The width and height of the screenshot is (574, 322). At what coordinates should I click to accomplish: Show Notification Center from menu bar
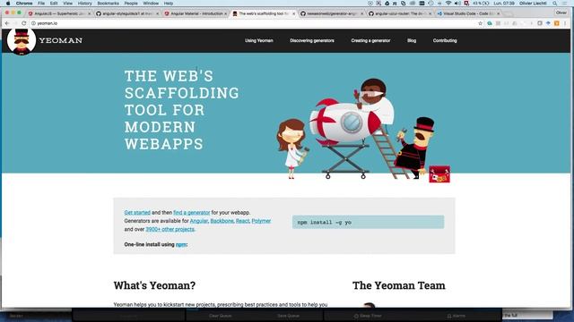pyautogui.click(x=564, y=3)
